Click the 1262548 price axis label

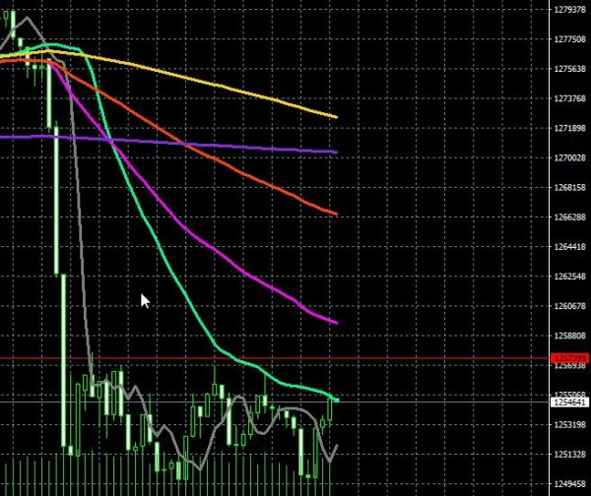[570, 277]
